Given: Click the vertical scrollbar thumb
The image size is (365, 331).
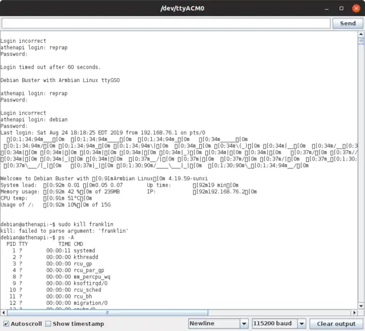Looking at the screenshot, I should [x=360, y=41].
